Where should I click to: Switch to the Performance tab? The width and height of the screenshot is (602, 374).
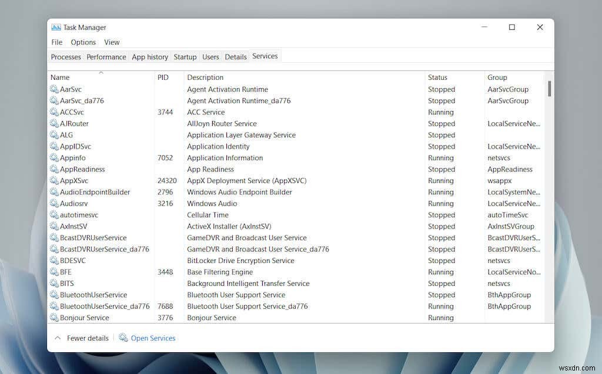[106, 56]
